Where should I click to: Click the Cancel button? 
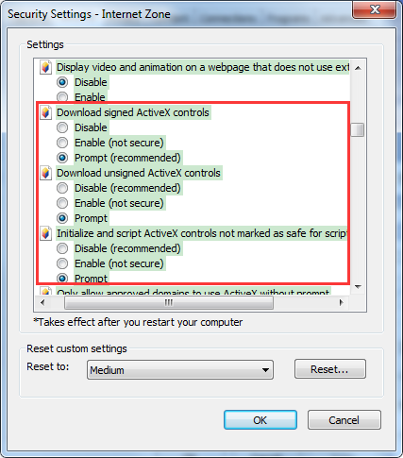coord(344,420)
